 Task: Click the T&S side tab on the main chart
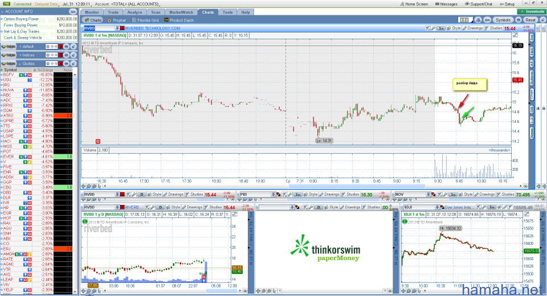(532, 52)
